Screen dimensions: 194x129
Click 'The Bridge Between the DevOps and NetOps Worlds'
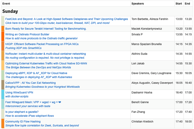click(38, 67)
